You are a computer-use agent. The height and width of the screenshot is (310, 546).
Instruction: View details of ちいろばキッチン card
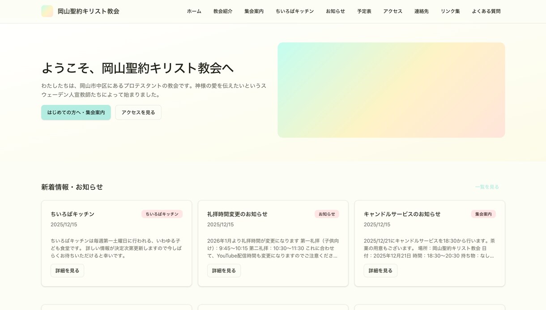pyautogui.click(x=67, y=271)
